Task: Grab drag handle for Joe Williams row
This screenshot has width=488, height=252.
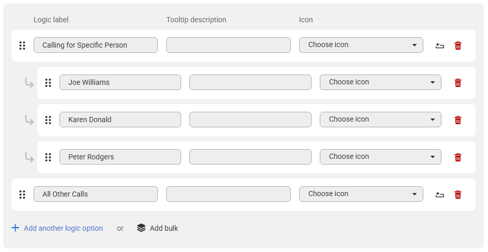Action: pyautogui.click(x=48, y=83)
